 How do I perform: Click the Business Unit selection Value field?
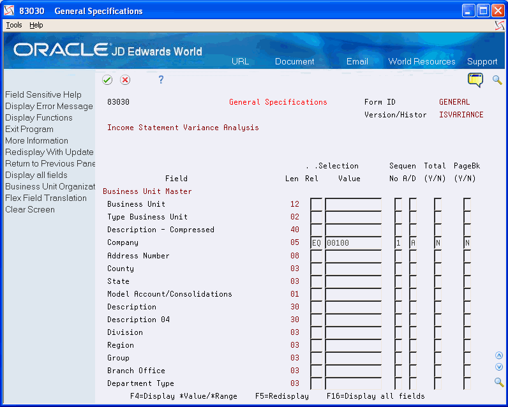(353, 204)
